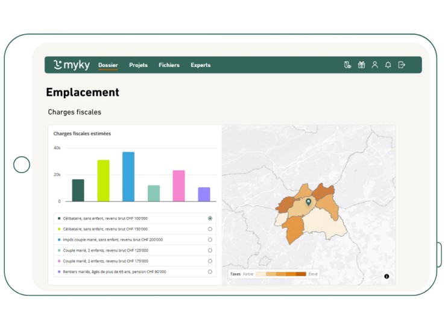Click the location pin on map
The height and width of the screenshot is (334, 445).
click(308, 203)
